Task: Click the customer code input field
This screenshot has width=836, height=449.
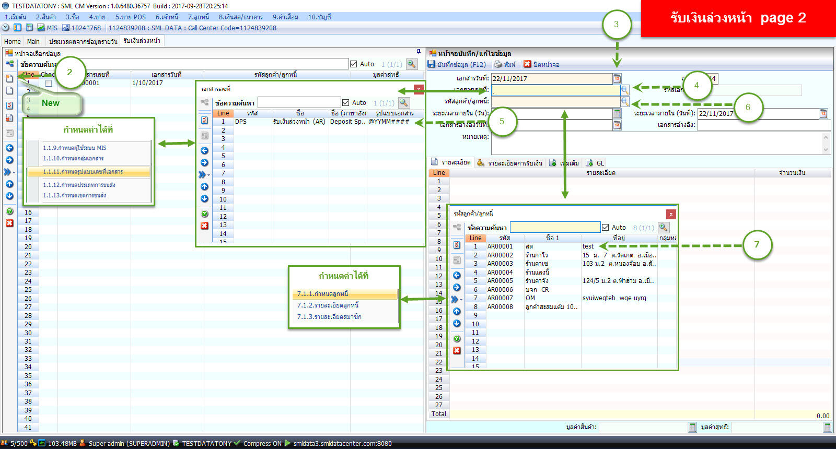Action: [555, 101]
